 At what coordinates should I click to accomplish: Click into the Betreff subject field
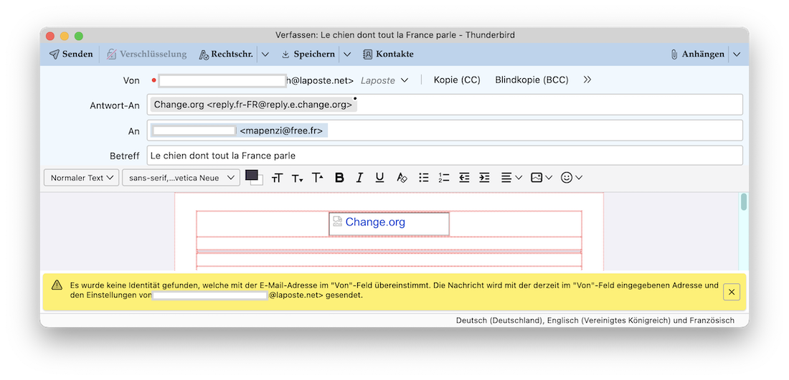445,156
